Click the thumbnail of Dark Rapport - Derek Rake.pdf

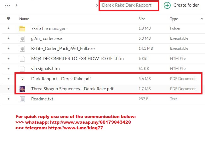22,79
